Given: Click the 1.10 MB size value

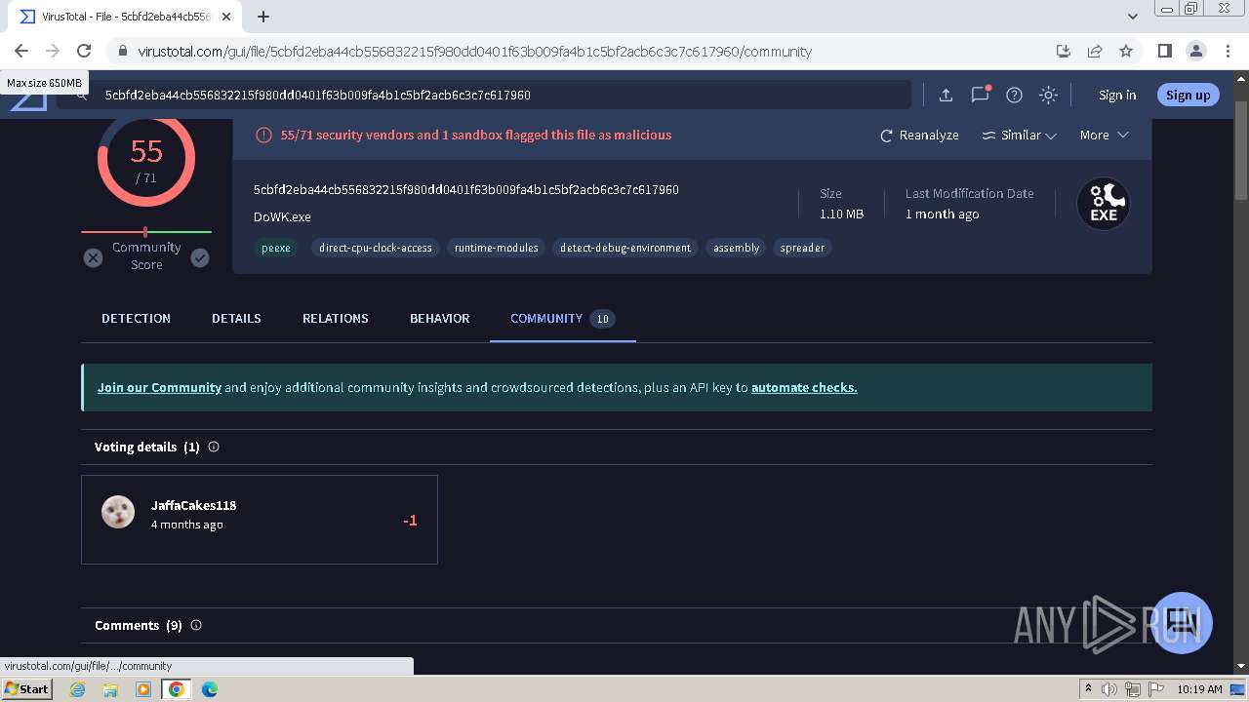Looking at the screenshot, I should 842,214.
